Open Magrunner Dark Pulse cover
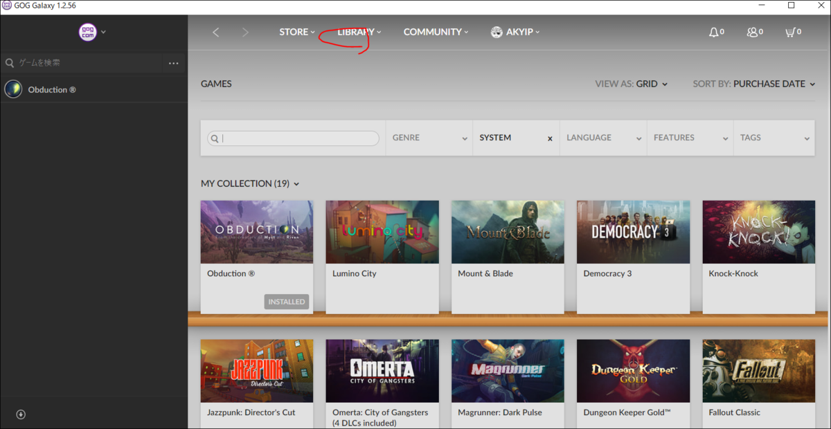This screenshot has height=429, width=831. click(x=508, y=371)
